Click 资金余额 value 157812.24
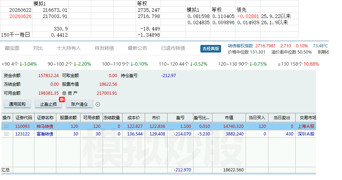Image resolution: width=342 pixels, height=180 pixels. pos(48,76)
